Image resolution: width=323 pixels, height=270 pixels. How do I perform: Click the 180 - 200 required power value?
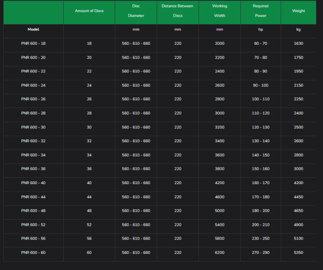pyautogui.click(x=260, y=211)
